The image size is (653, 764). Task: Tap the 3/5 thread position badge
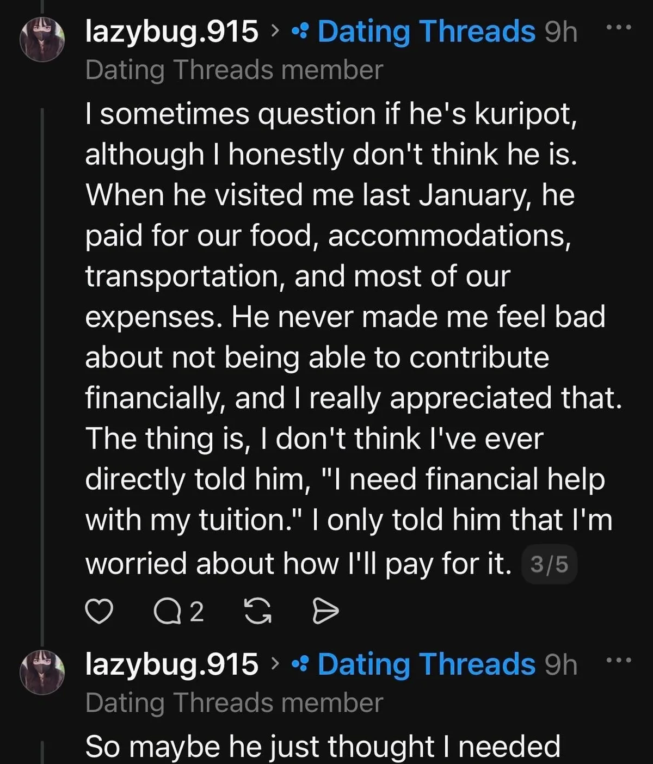tap(549, 564)
